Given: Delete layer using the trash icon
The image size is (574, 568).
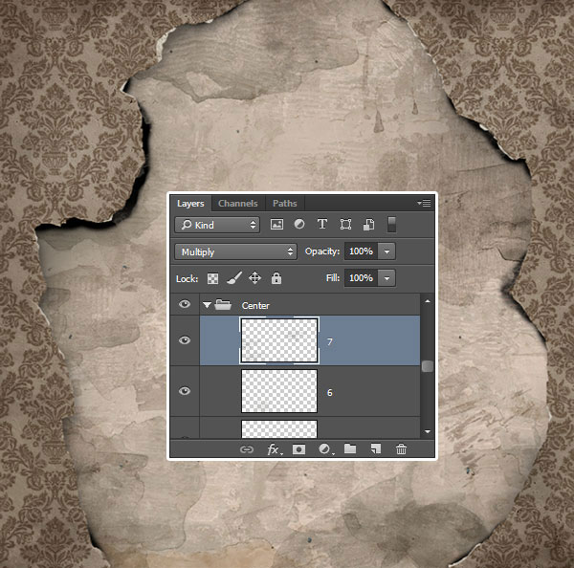Looking at the screenshot, I should coord(402,448).
